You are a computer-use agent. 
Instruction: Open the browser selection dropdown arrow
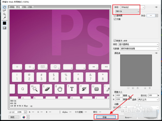coord(28,117)
